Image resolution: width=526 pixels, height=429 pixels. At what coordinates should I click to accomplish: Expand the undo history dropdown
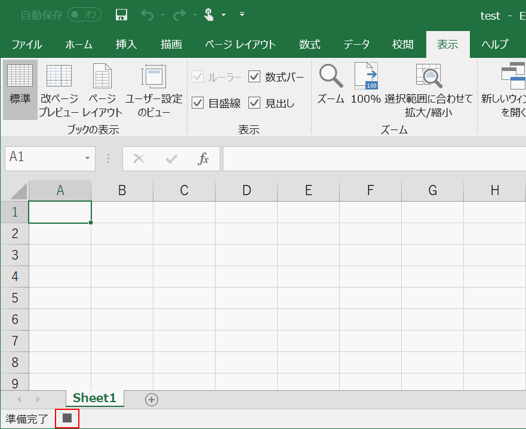point(164,14)
